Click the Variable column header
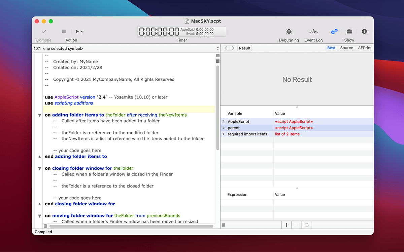404x252 pixels. click(x=235, y=114)
